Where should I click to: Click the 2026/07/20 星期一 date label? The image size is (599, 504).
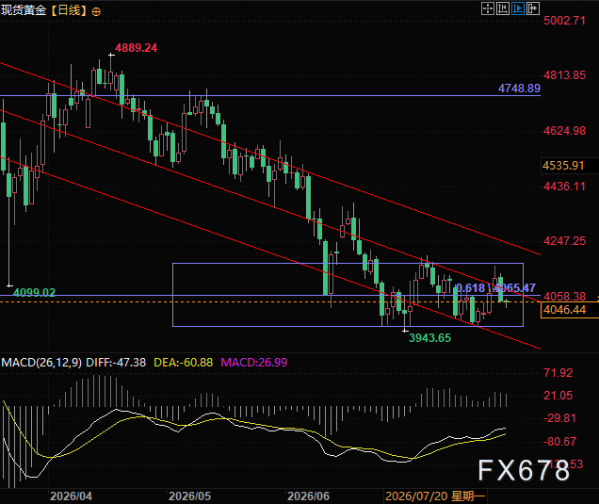point(435,496)
